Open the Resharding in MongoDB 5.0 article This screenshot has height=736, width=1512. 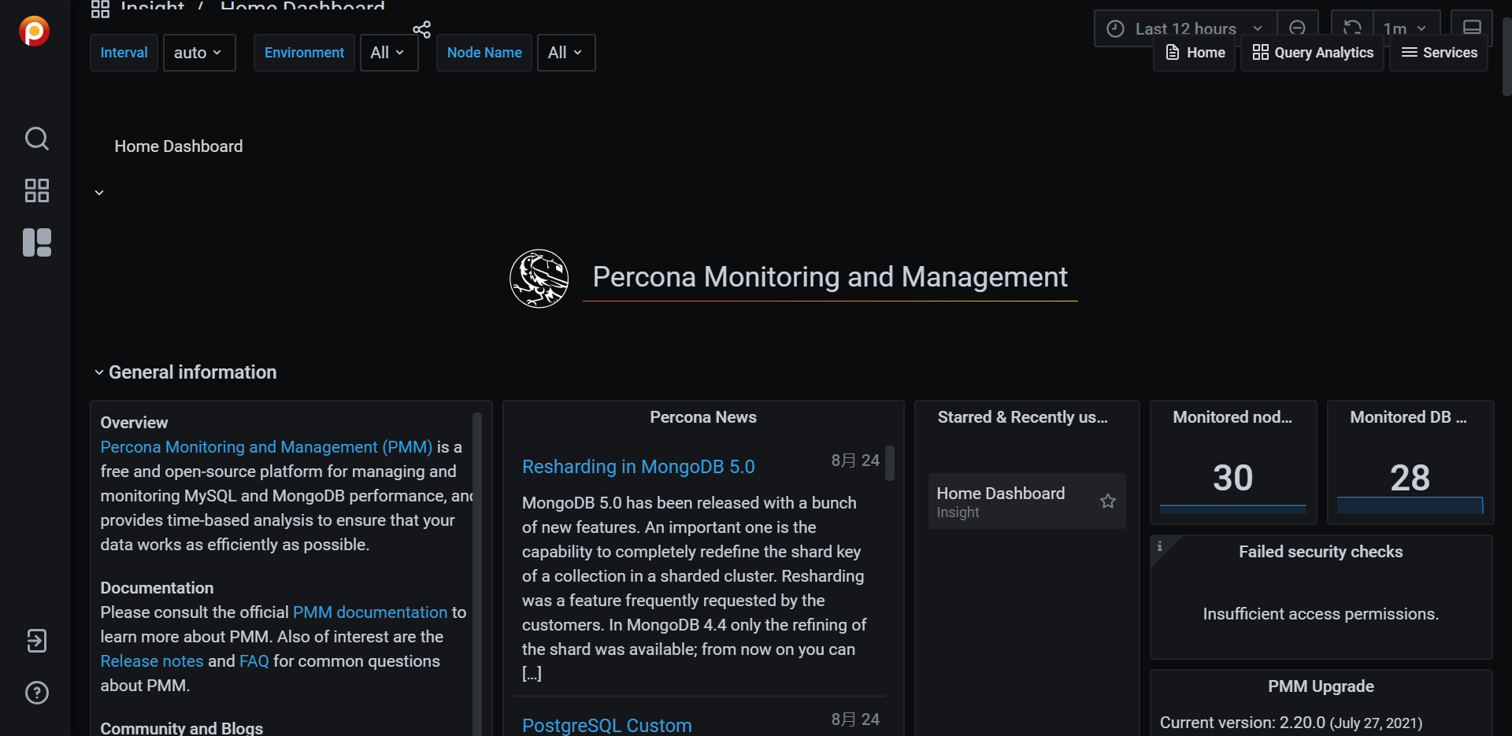click(x=639, y=467)
